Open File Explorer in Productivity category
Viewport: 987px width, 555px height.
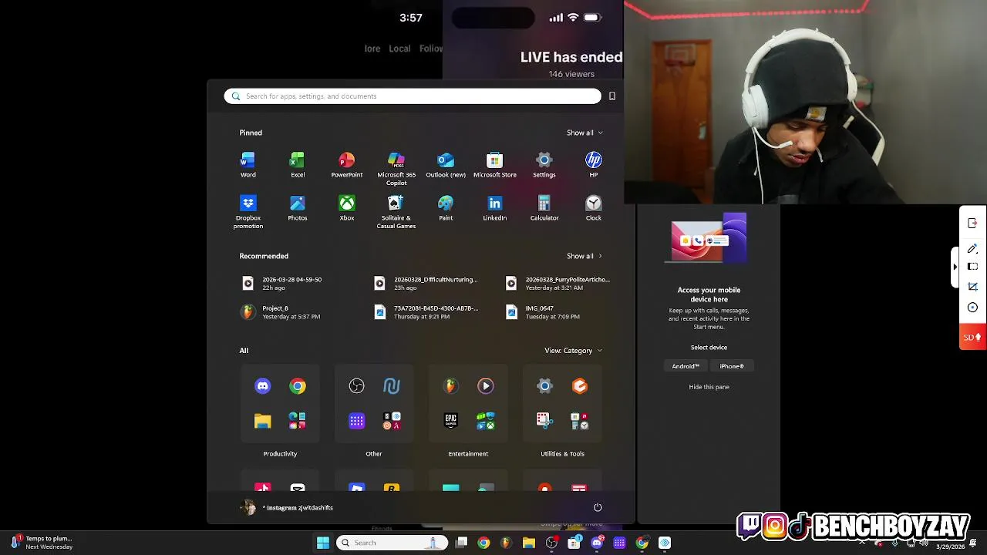click(263, 421)
